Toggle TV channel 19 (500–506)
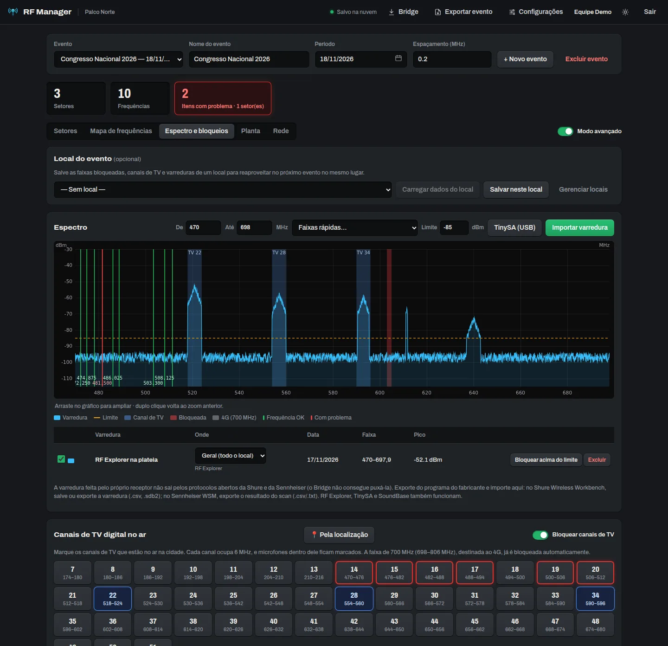 pos(555,573)
